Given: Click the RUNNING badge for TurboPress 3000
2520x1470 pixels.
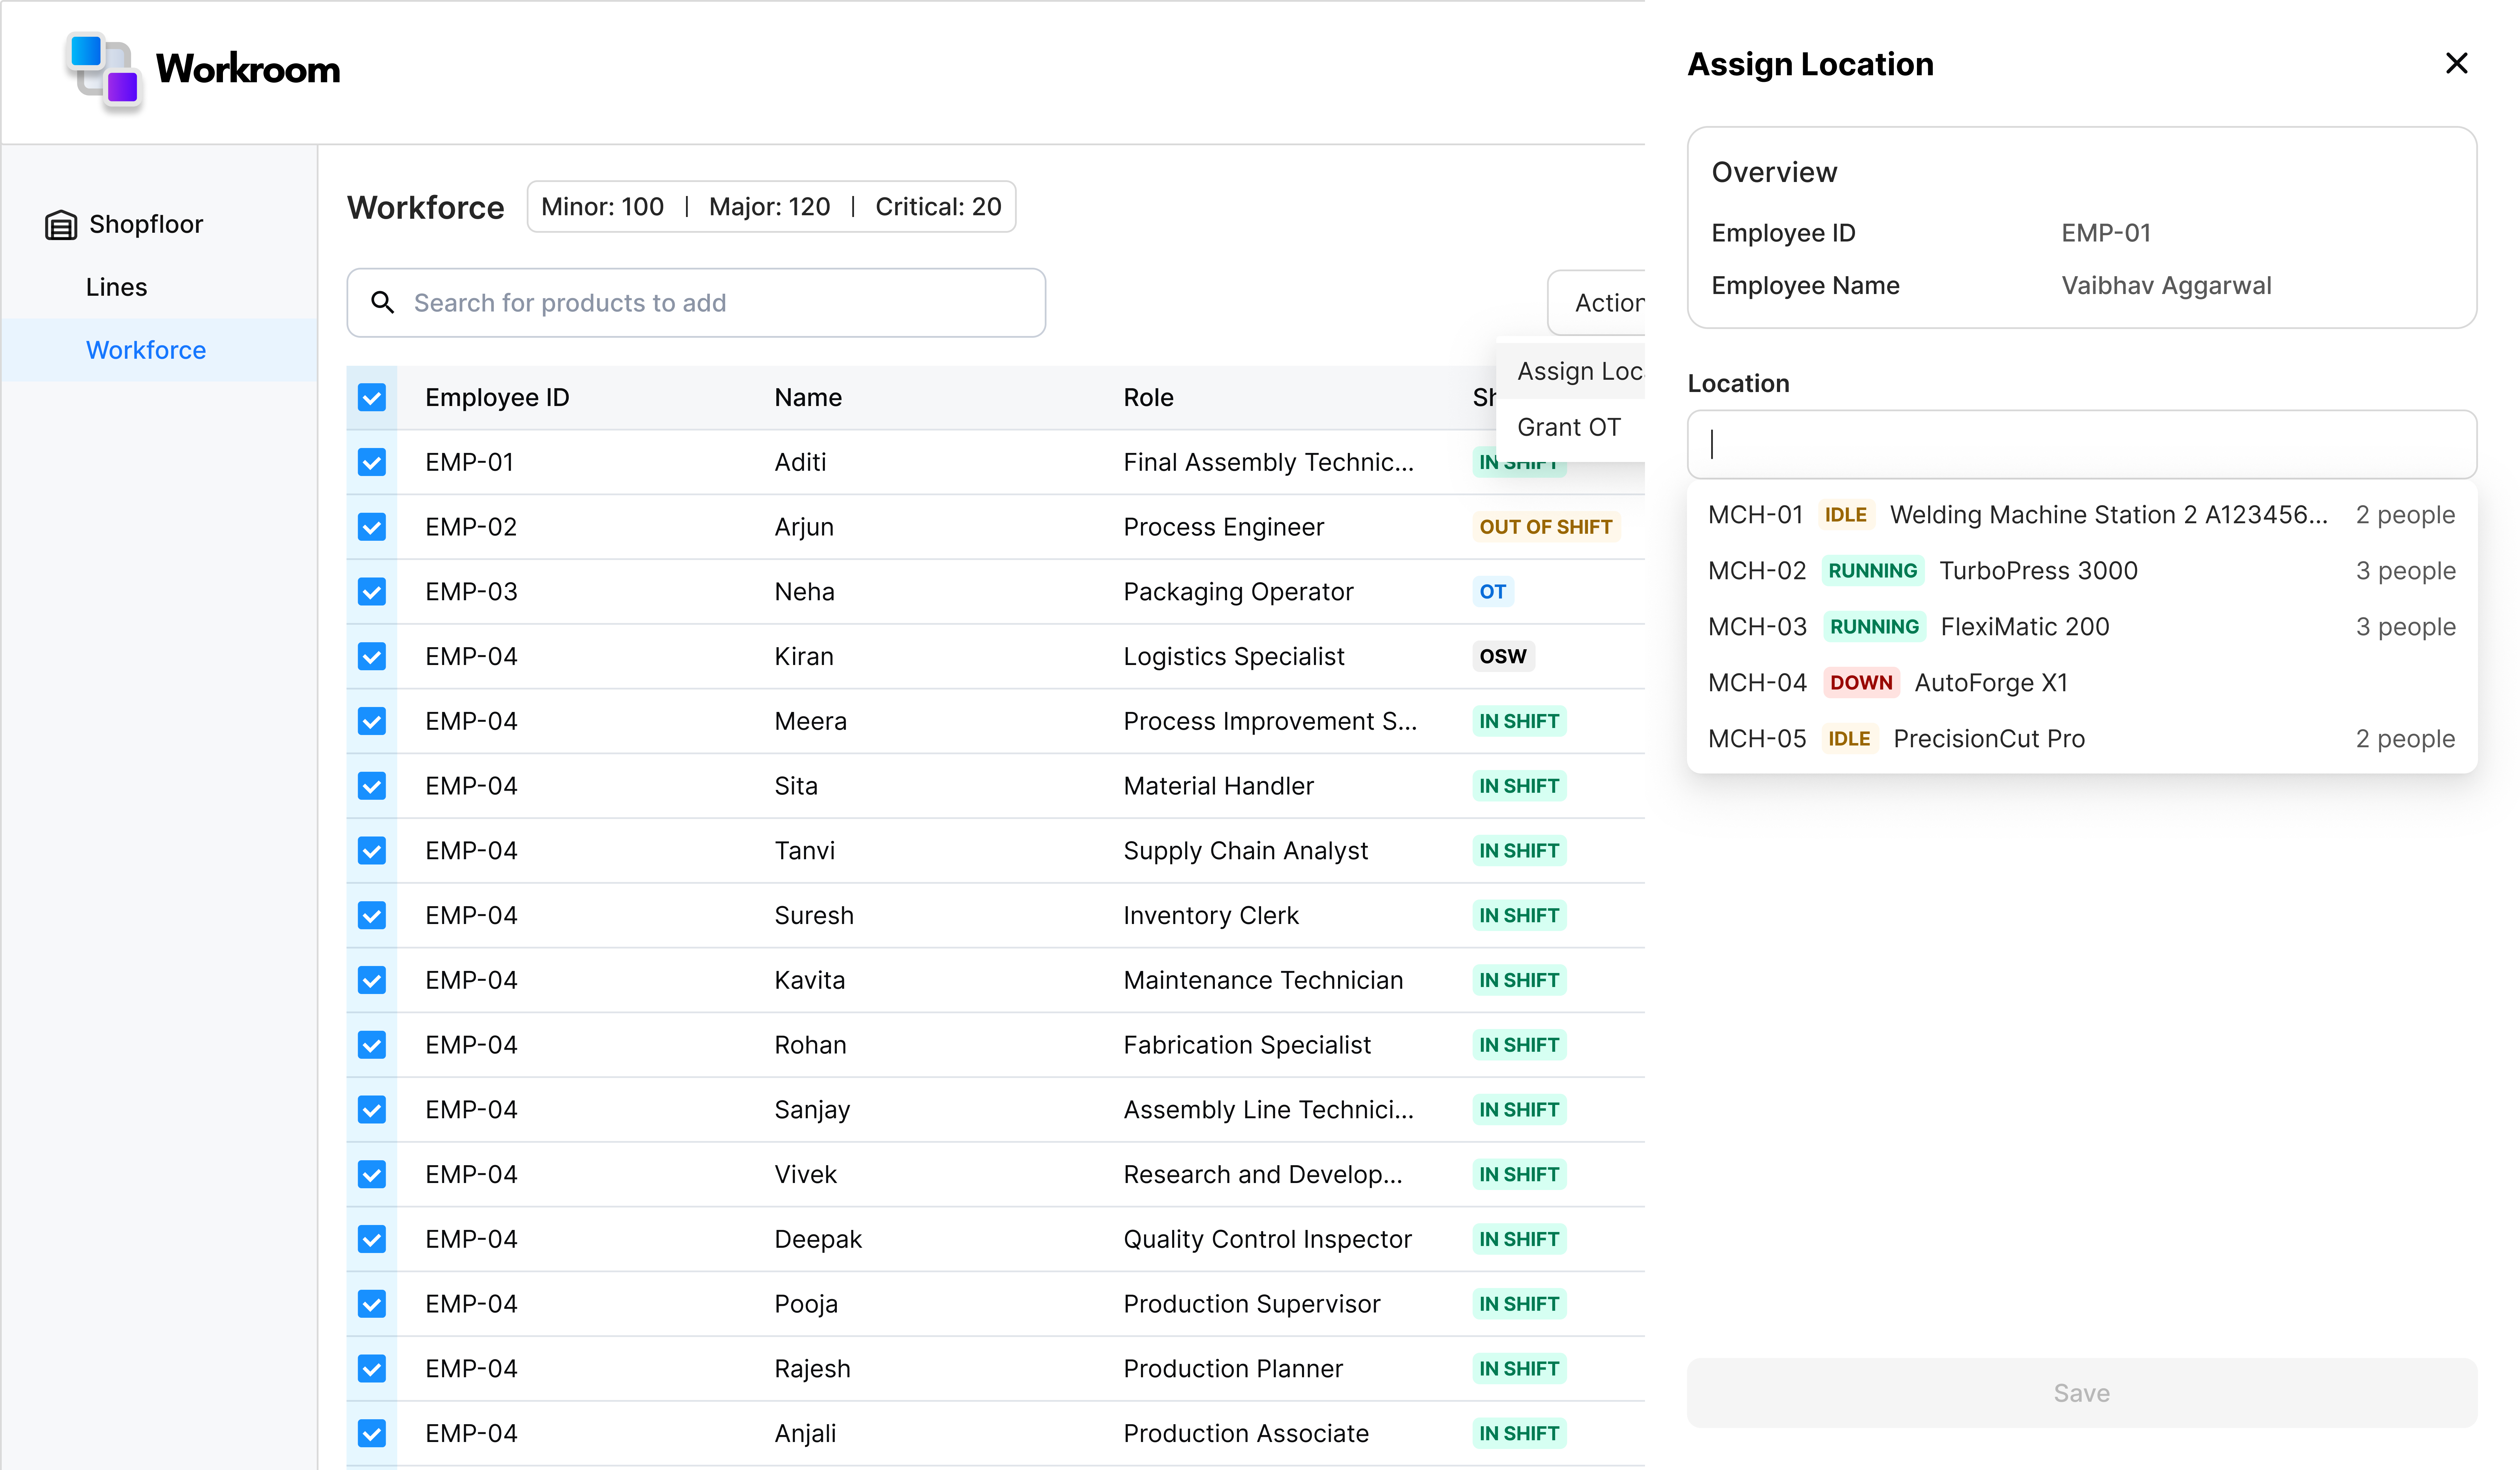Looking at the screenshot, I should click(1872, 571).
